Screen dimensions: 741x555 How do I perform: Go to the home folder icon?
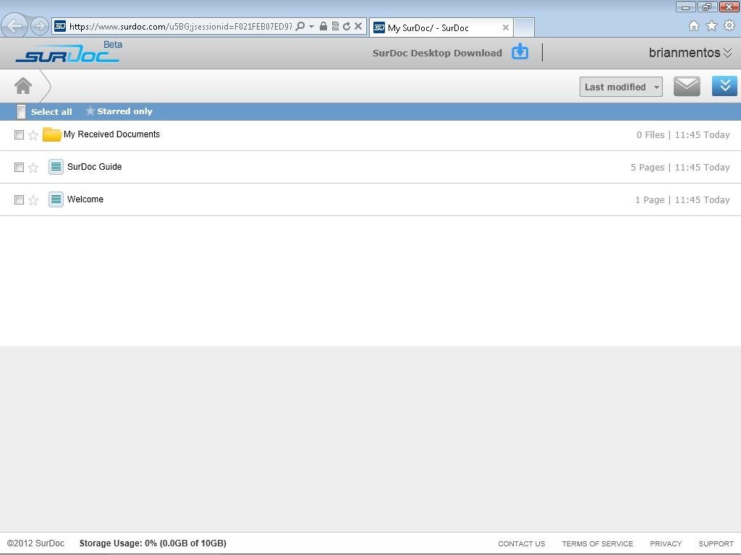23,86
